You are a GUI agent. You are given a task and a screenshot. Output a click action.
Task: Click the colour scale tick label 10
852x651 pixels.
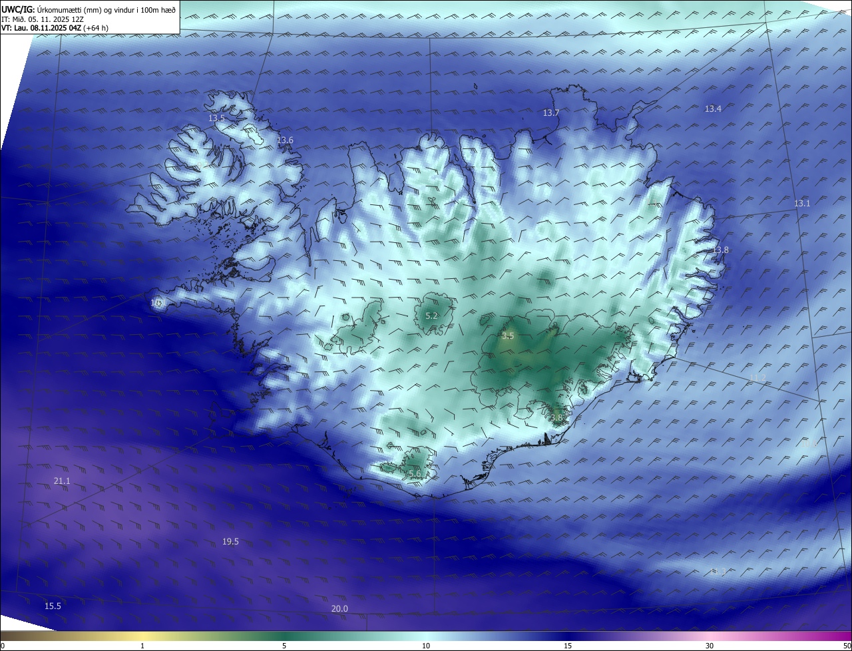426,646
